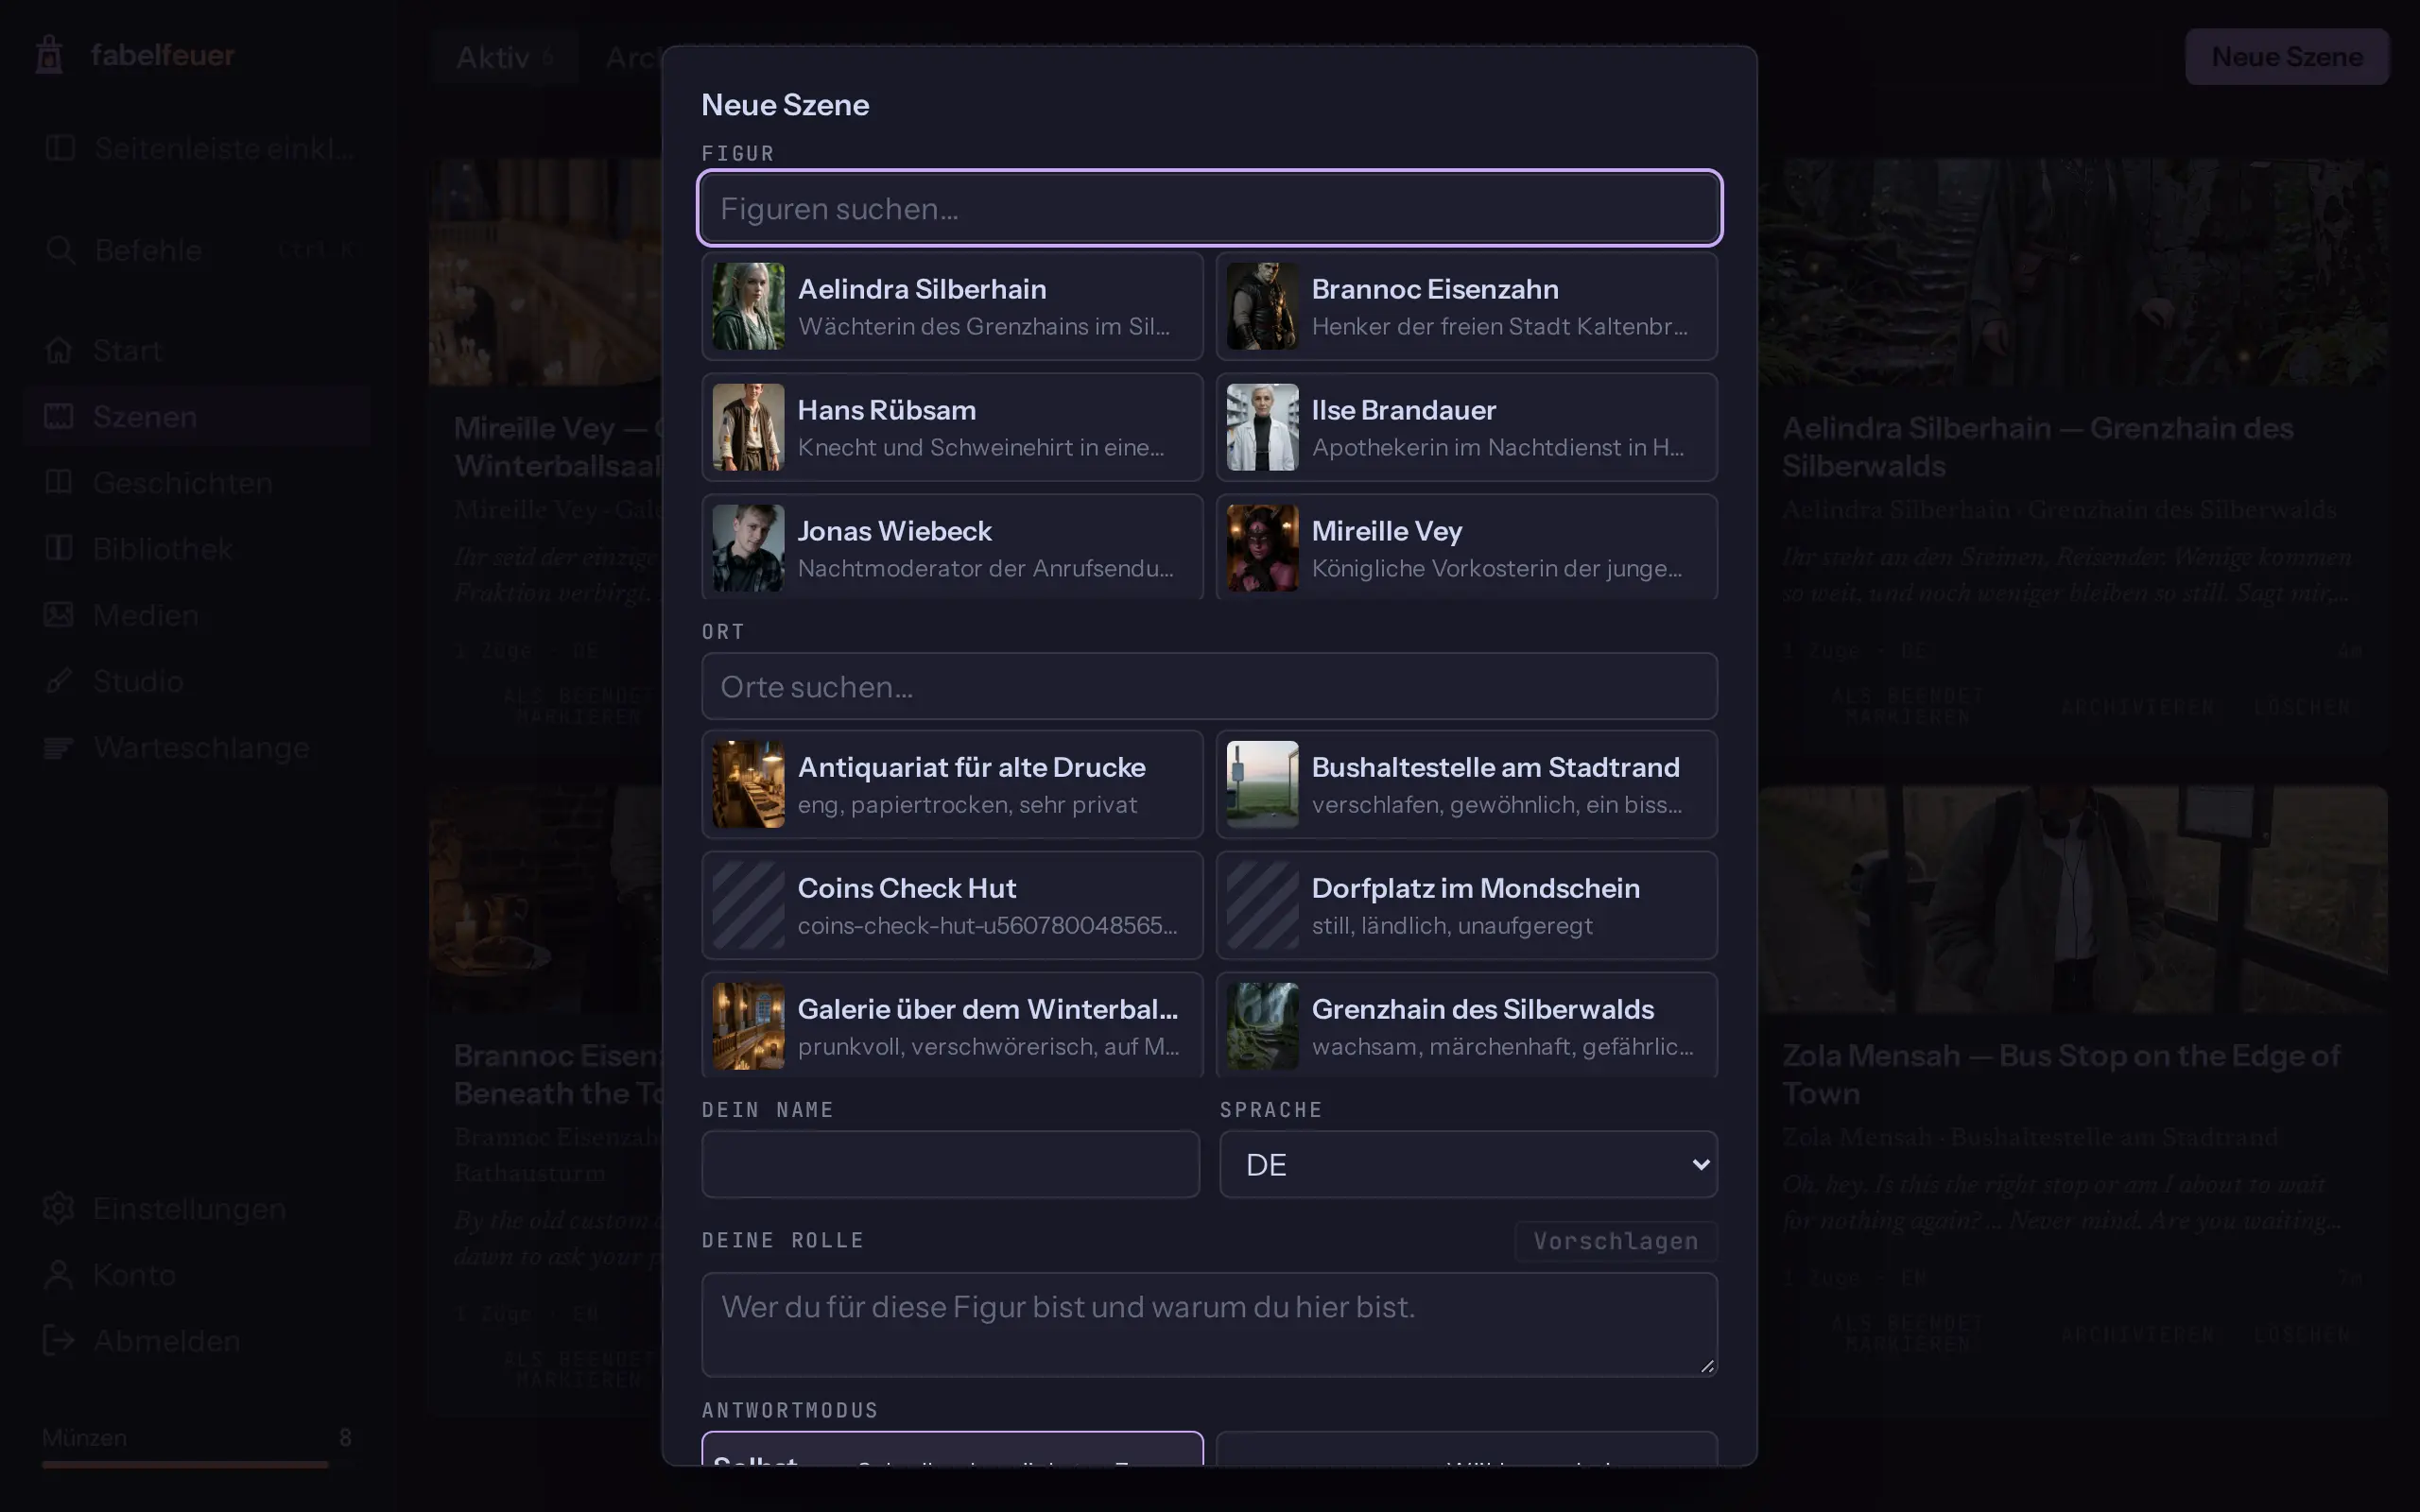Open the Konto user icon
Image resolution: width=2420 pixels, height=1512 pixels.
point(59,1274)
